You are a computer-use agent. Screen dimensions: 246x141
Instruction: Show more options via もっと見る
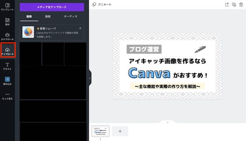(7, 96)
